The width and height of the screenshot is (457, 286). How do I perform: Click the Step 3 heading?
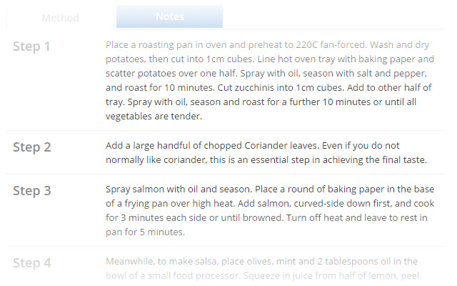tap(31, 191)
